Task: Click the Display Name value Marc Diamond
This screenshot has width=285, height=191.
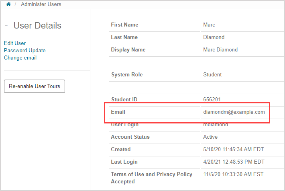Action: tap(220, 50)
